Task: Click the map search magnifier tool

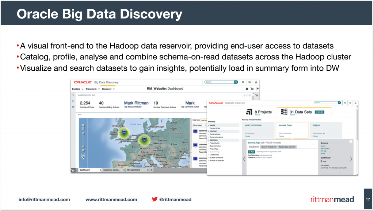Action: (x=83, y=129)
